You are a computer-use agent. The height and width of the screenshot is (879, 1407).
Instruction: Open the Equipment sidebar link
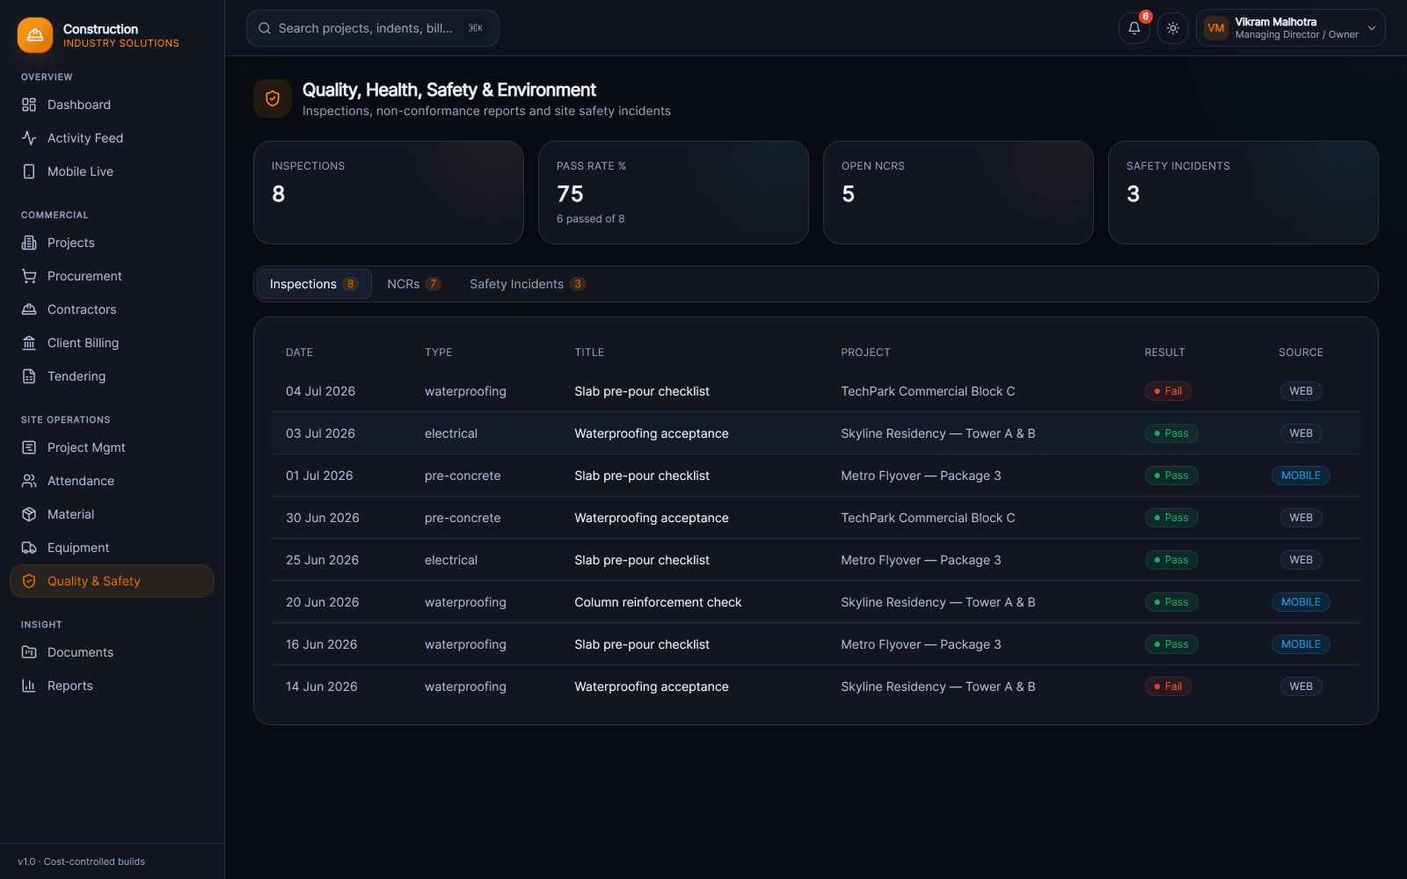click(x=112, y=548)
